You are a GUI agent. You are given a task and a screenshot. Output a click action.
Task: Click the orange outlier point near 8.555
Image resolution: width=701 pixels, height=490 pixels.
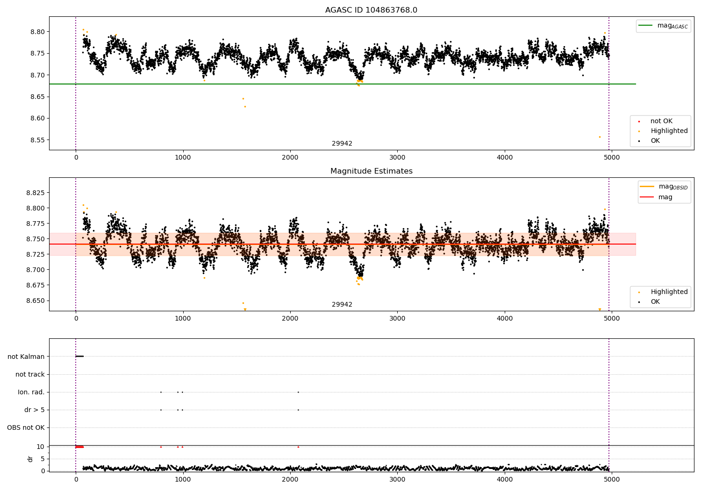tap(600, 137)
